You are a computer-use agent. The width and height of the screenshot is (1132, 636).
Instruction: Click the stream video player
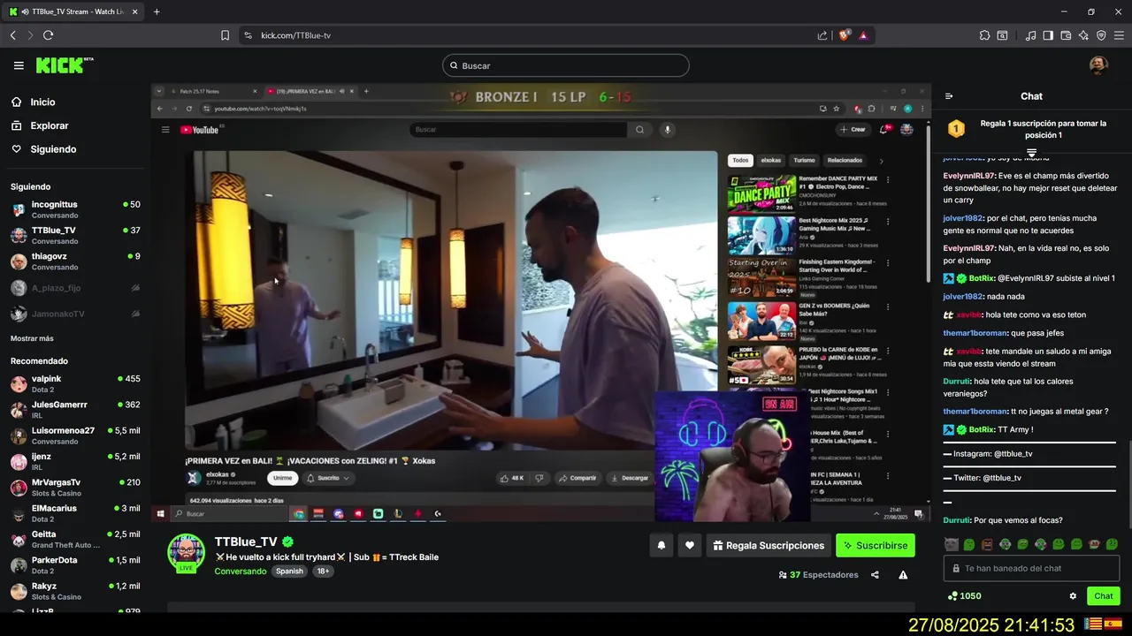point(540,303)
